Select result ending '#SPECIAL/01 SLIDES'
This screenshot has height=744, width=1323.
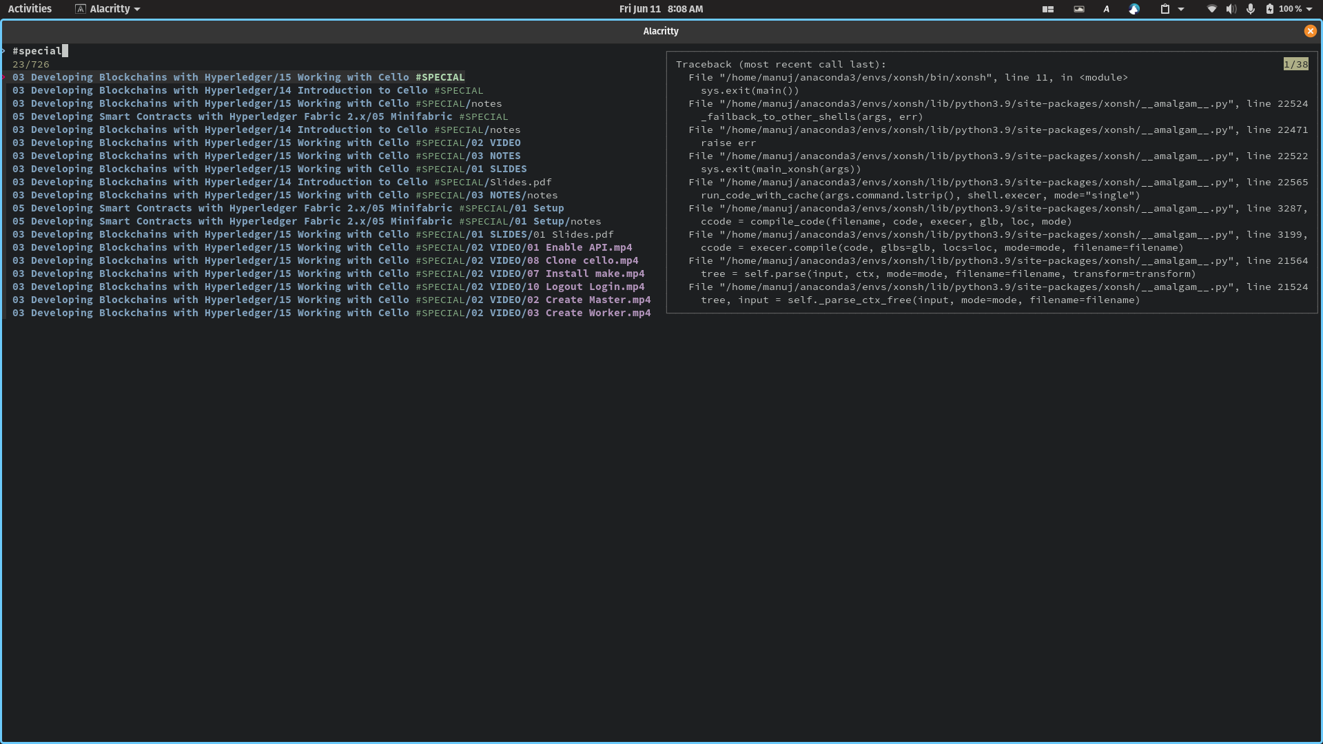point(269,169)
